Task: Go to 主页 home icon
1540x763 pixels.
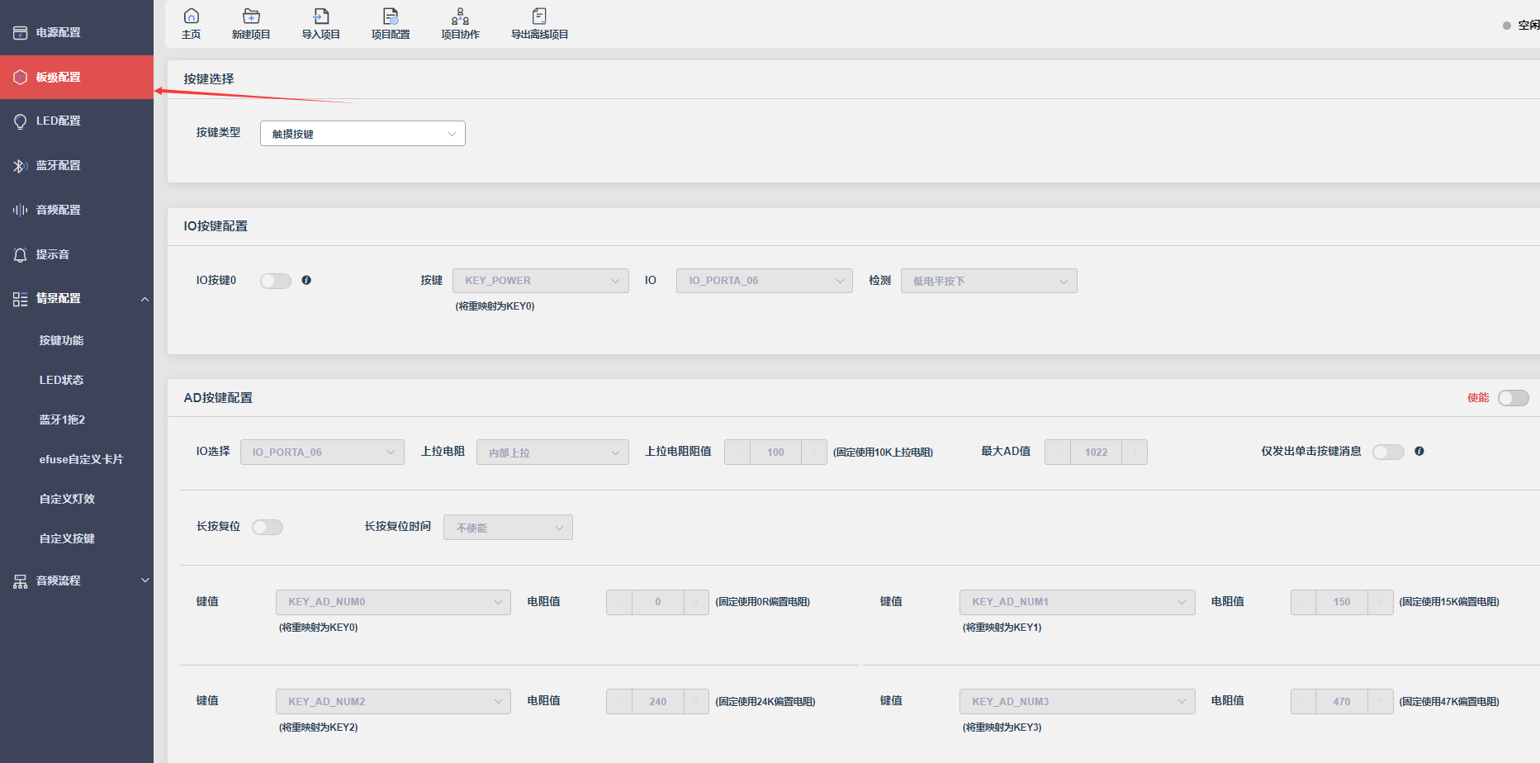Action: click(191, 17)
